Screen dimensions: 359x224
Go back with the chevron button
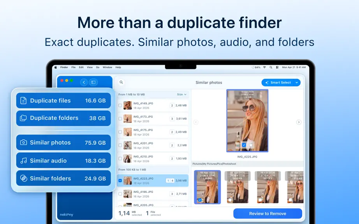point(84,82)
